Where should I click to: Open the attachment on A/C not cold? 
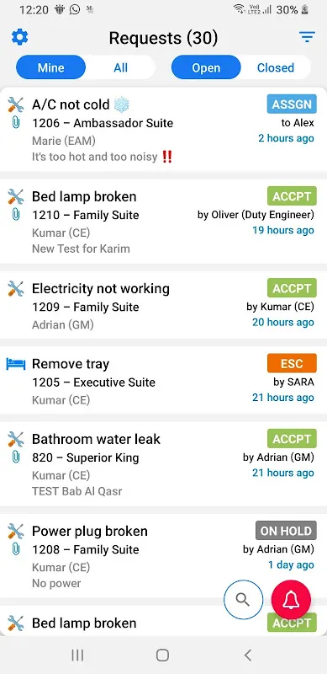tap(15, 123)
